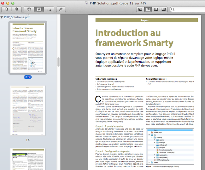Click SMTemplate.php in the figure tree

(163, 160)
